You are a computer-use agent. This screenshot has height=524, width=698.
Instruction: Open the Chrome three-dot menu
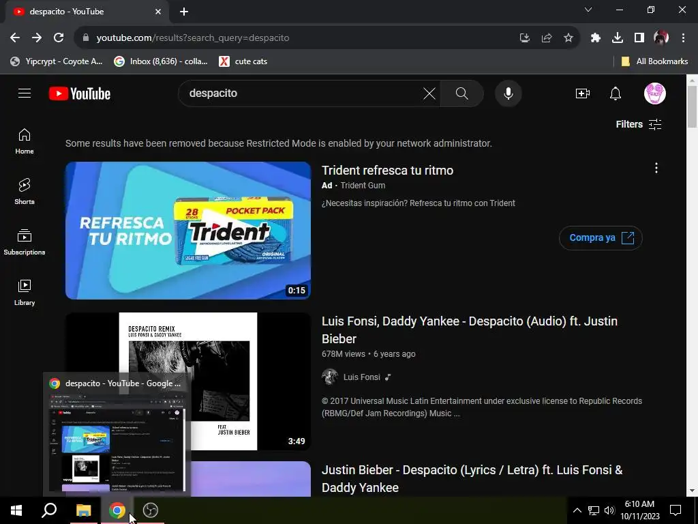(683, 38)
